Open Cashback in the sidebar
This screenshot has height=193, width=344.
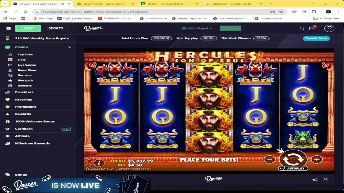point(24,129)
